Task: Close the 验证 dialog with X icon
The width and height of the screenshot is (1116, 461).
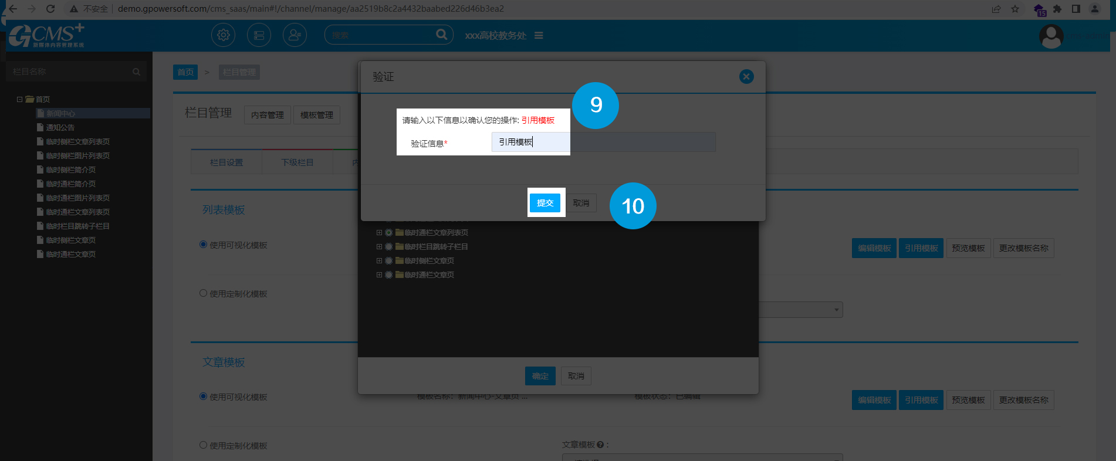Action: tap(746, 77)
